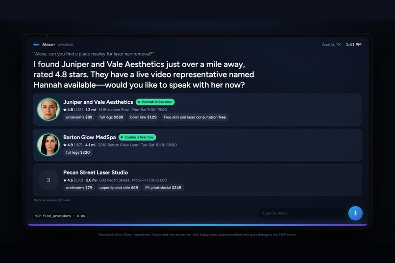Click the blue microphone button
395x263 pixels.
(x=355, y=213)
